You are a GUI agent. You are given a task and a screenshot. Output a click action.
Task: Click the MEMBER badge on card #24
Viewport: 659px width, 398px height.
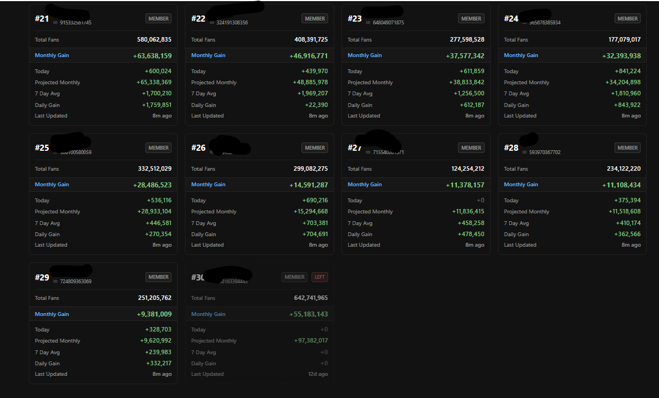pos(627,18)
